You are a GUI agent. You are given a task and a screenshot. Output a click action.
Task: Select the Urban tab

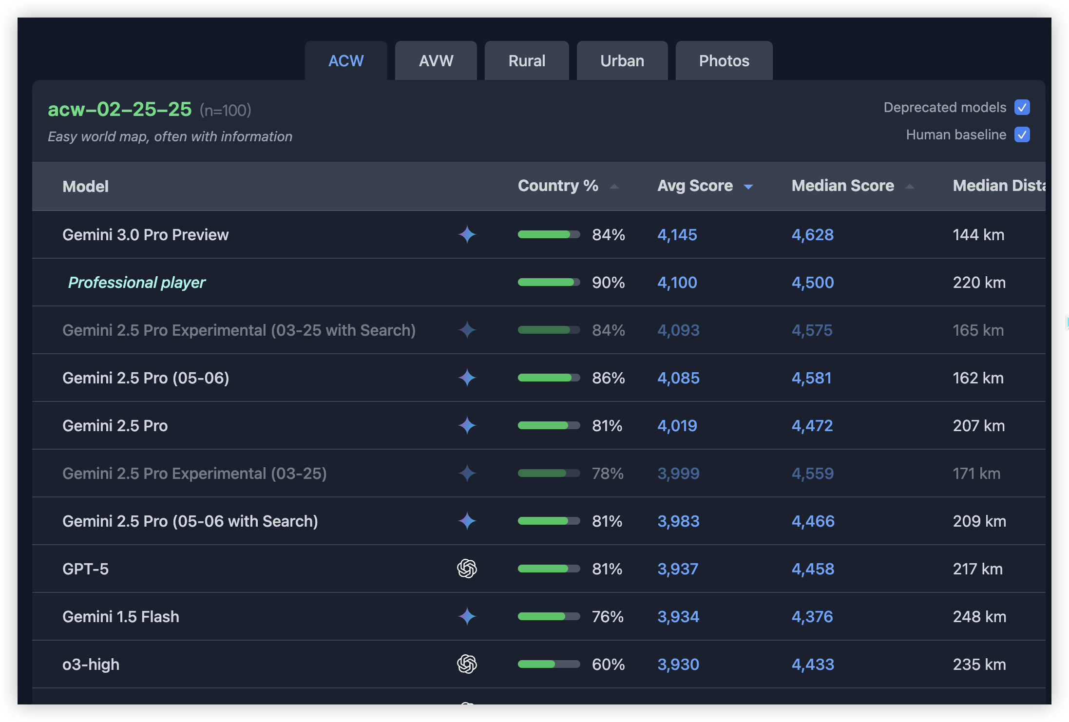pyautogui.click(x=622, y=60)
